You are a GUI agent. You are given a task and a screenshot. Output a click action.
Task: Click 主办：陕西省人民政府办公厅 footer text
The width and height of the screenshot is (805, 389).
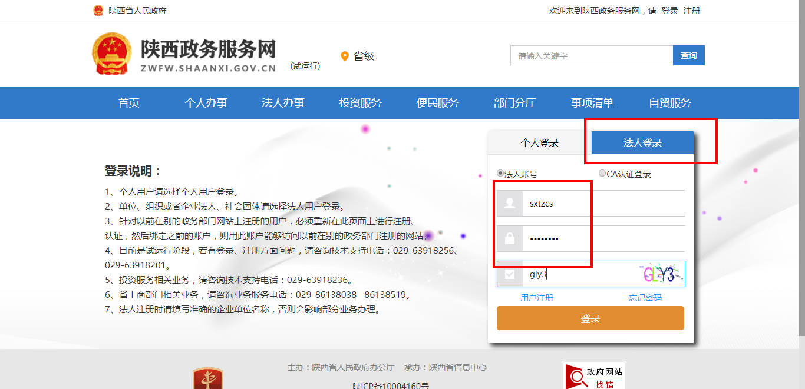(341, 367)
